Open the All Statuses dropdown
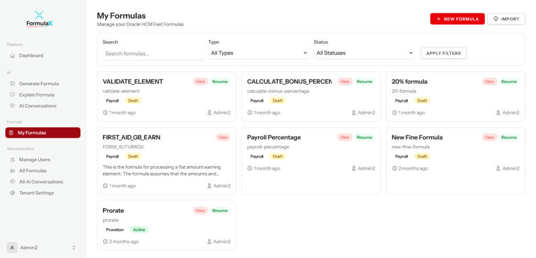The width and height of the screenshot is (536, 258). pyautogui.click(x=364, y=53)
